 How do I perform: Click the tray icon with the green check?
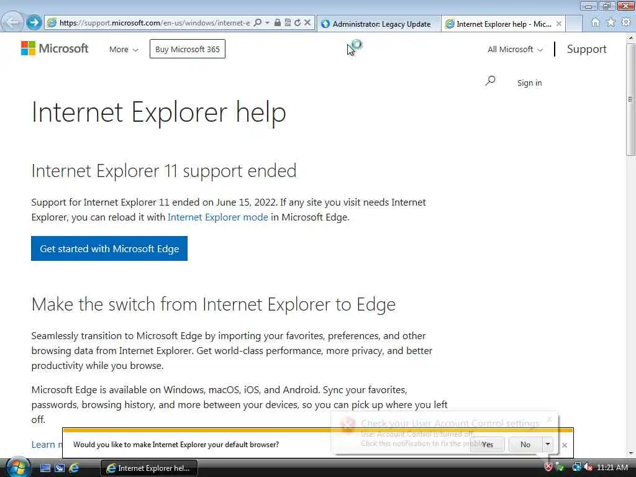[560, 467]
